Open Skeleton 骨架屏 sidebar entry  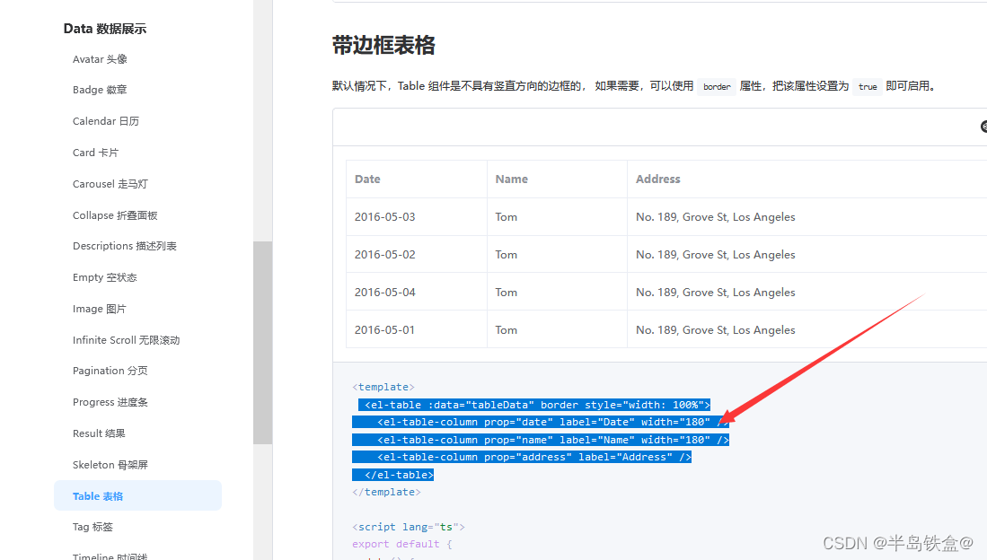[x=110, y=465]
